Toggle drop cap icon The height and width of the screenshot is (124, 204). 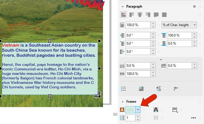point(142,88)
